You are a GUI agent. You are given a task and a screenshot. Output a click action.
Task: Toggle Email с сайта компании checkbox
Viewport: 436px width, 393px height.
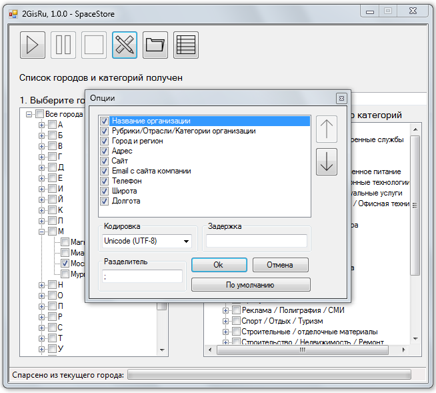[x=104, y=171]
